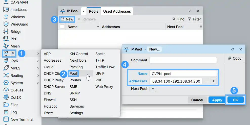This screenshot has height=125, width=250.
Task: Sort by Name column arrow
Action: [x=98, y=27]
